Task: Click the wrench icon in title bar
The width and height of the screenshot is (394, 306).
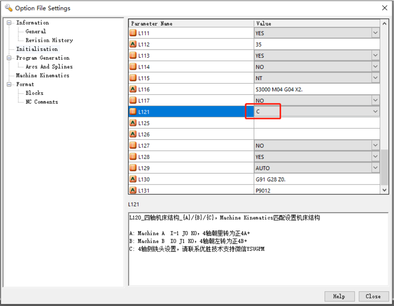Action: point(8,8)
